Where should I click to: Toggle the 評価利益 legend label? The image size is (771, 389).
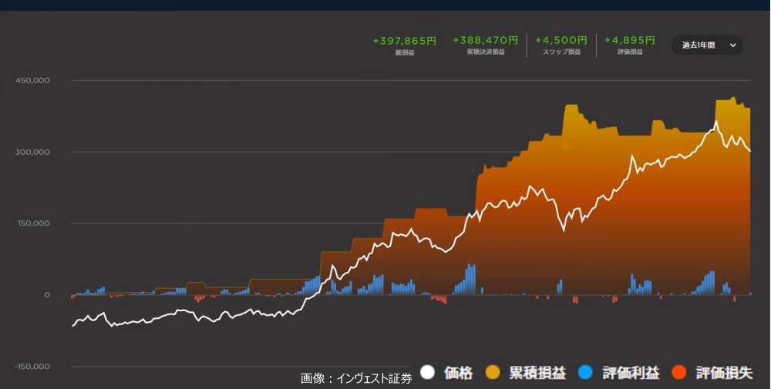(631, 374)
